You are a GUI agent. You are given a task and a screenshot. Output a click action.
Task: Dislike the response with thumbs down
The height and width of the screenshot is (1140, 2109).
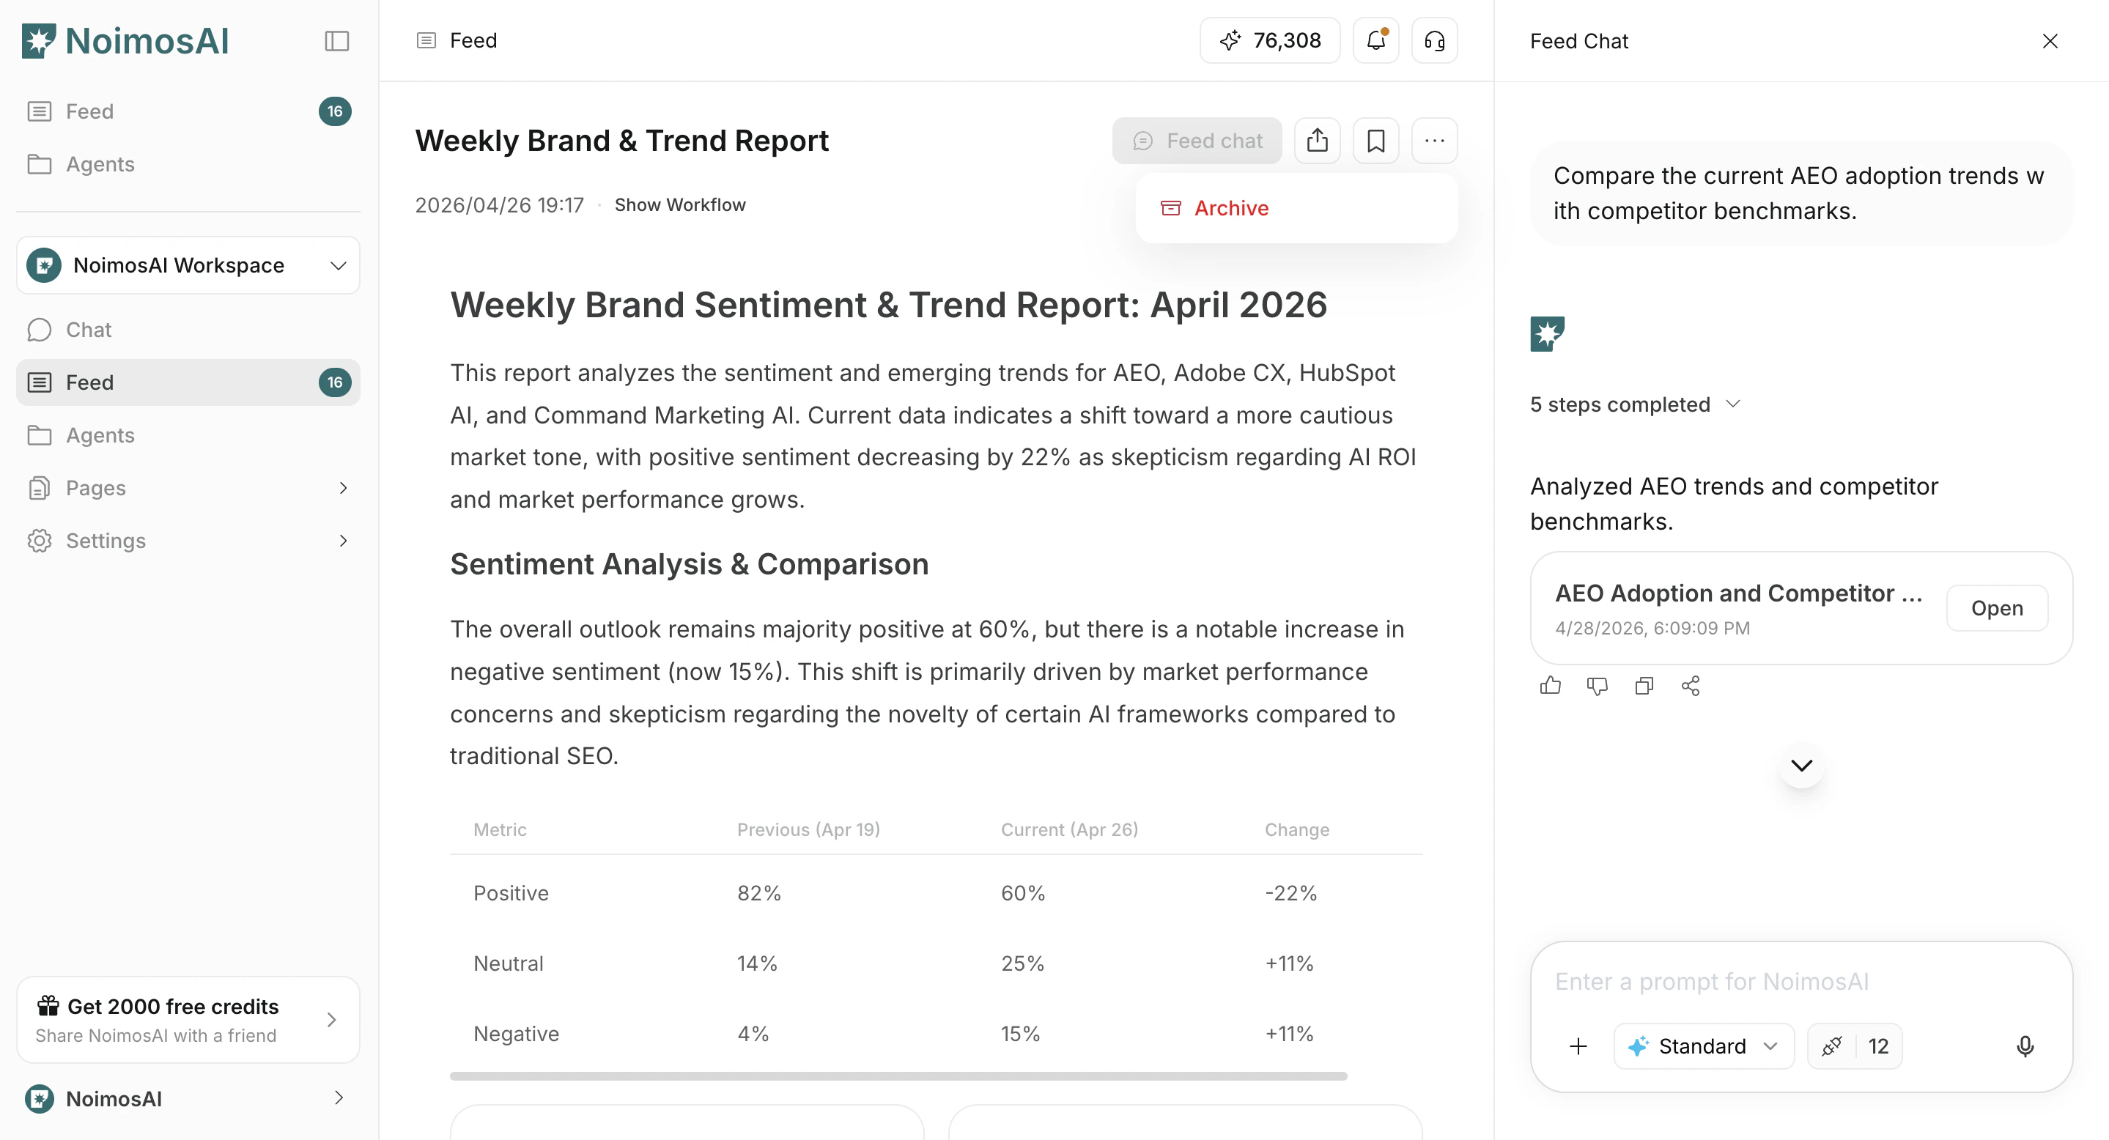point(1597,686)
